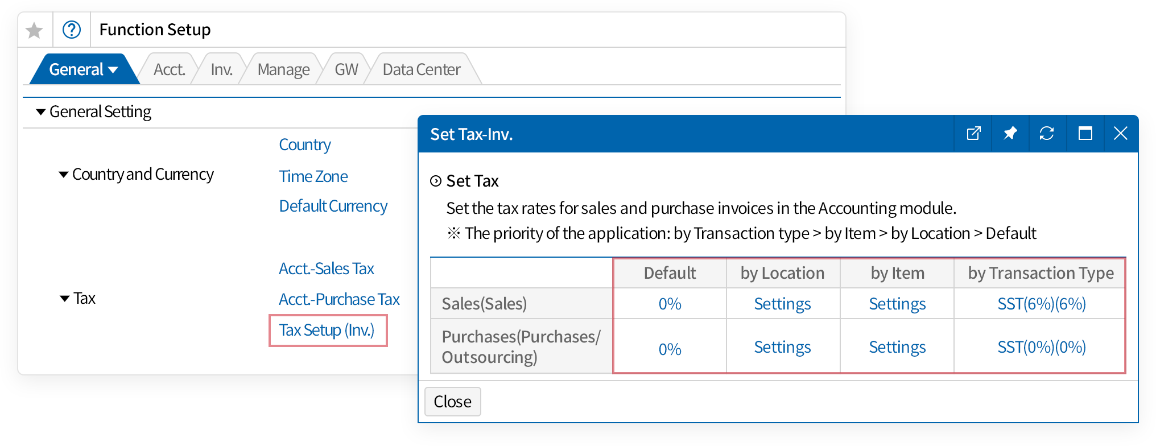
Task: Open Sales by Location Settings link
Action: [x=782, y=304]
